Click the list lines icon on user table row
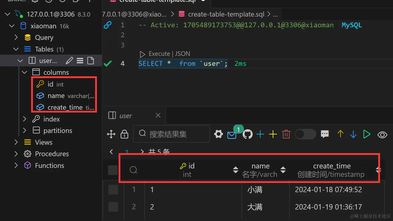This screenshot has height=221, width=393. click(x=80, y=60)
